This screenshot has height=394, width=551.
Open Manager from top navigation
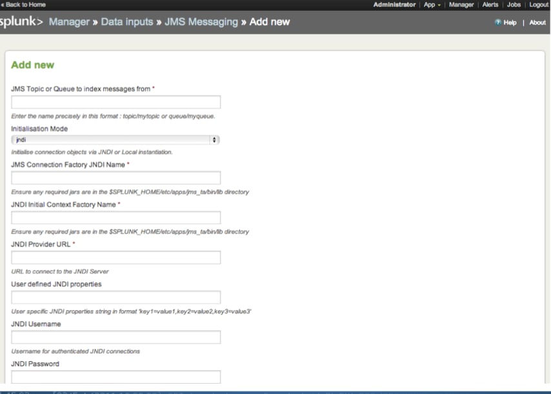tap(461, 5)
